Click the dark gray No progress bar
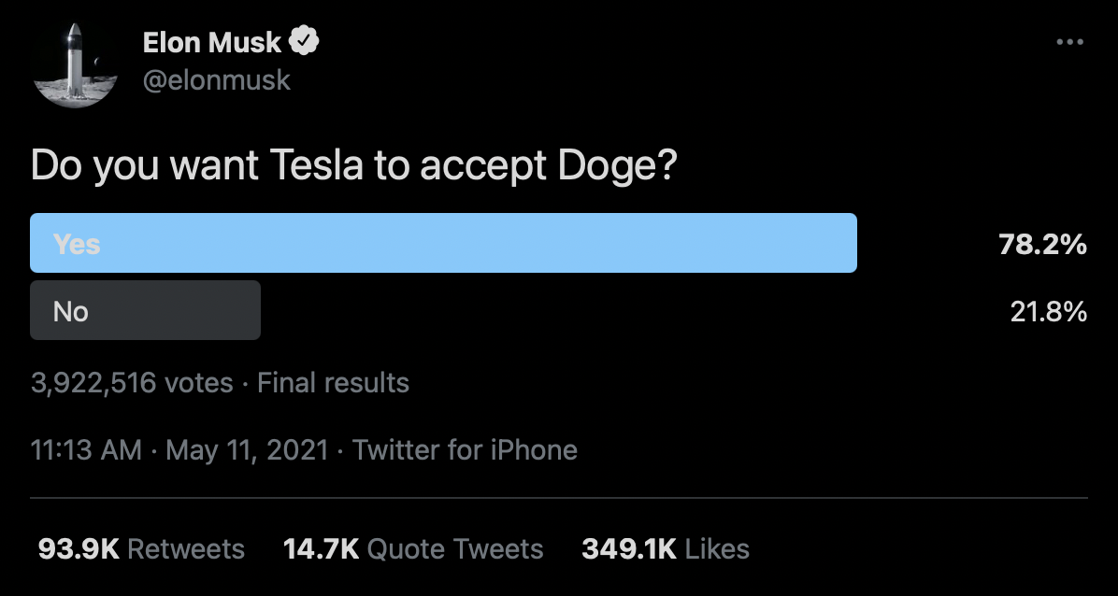The image size is (1118, 596). pyautogui.click(x=146, y=310)
